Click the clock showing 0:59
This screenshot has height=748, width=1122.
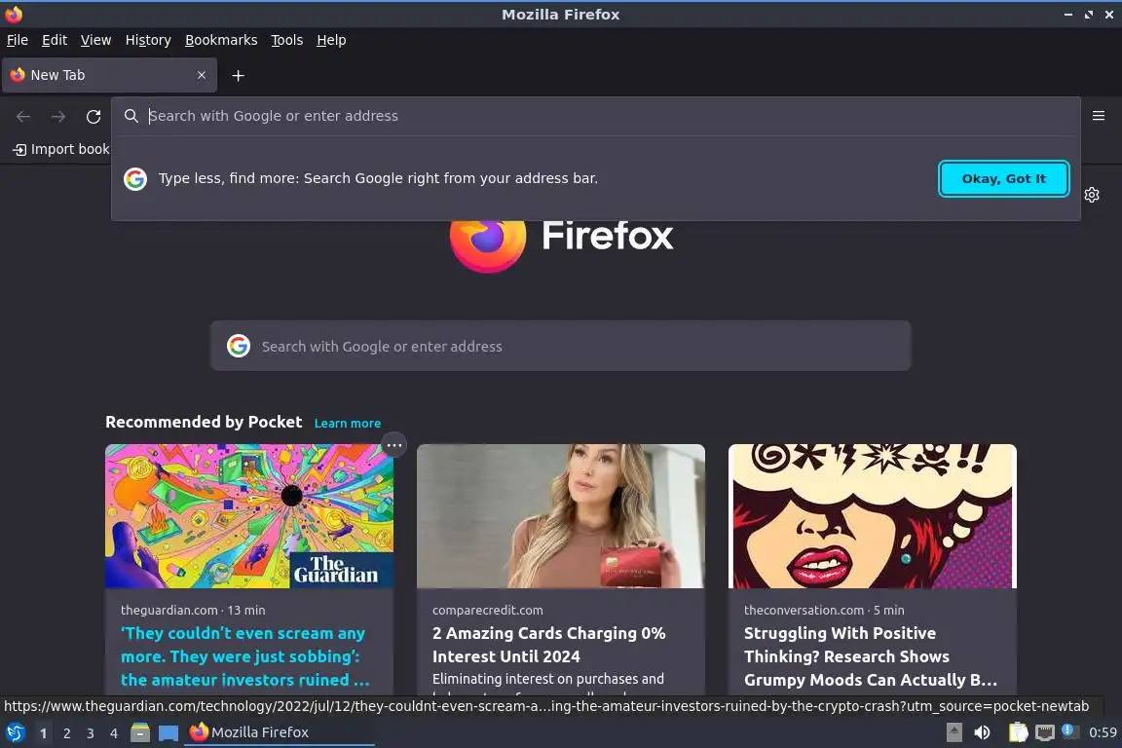[x=1102, y=732]
